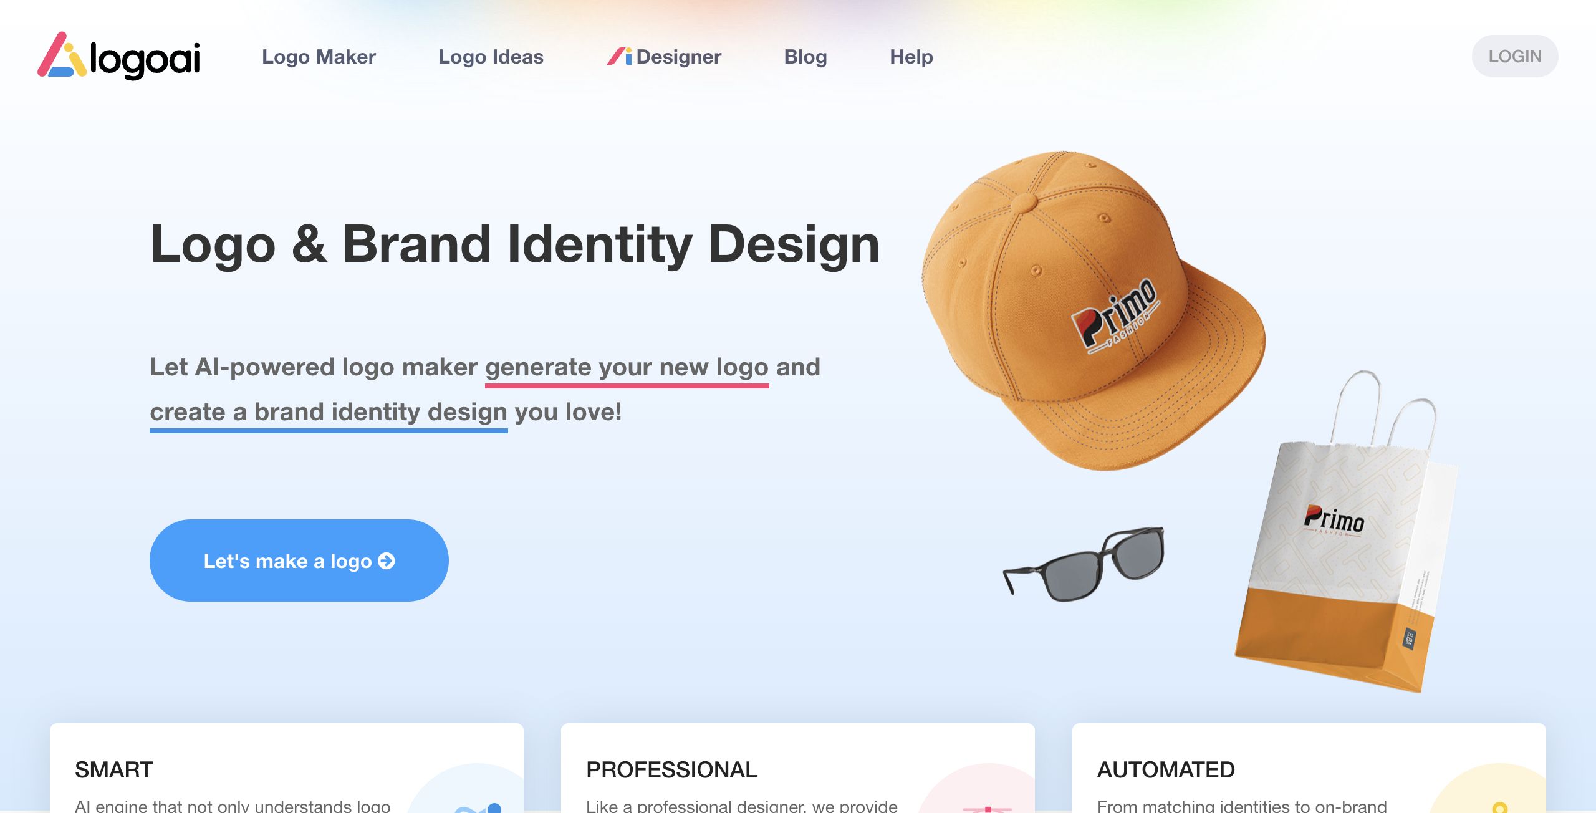Click the logoai wordmark text

145,60
